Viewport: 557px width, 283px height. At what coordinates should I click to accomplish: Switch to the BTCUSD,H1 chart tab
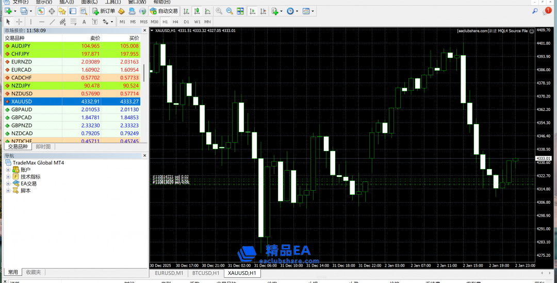point(206,273)
